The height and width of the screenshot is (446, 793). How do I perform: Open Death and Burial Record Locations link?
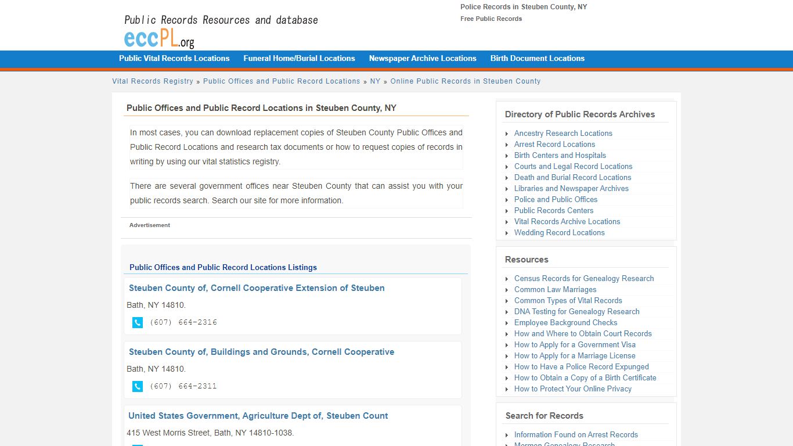572,178
